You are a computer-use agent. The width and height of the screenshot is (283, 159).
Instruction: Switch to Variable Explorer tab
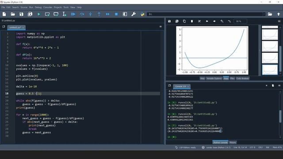[214, 79]
